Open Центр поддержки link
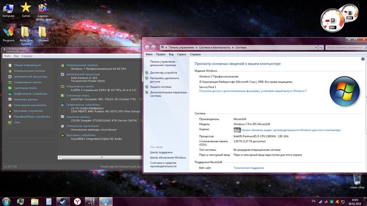This screenshot has width=367, height=206. (x=161, y=152)
